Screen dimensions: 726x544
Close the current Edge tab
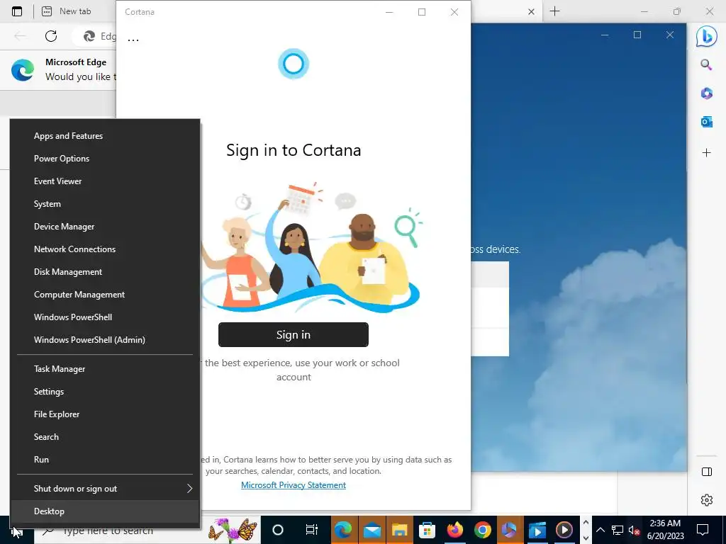[x=532, y=12]
